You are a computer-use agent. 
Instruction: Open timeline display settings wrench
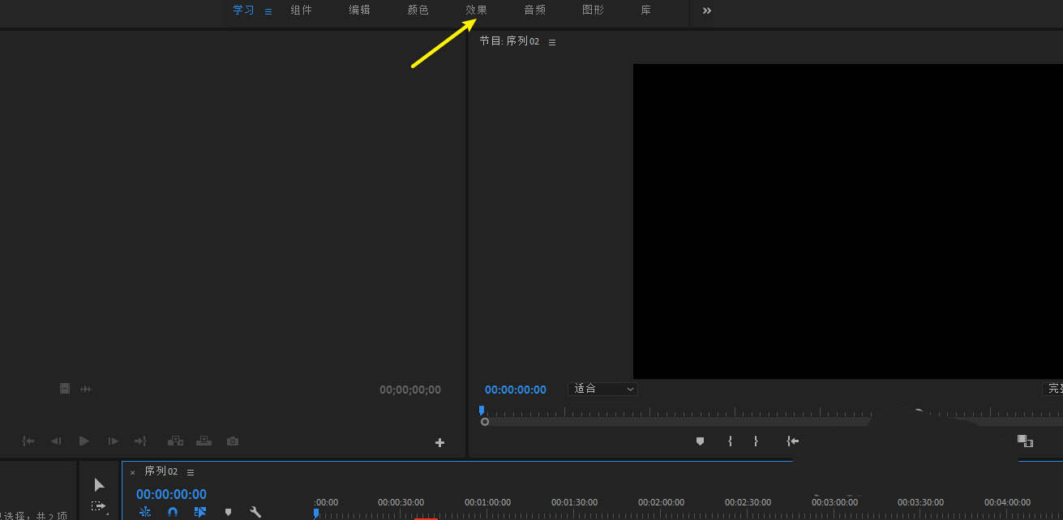tap(255, 512)
